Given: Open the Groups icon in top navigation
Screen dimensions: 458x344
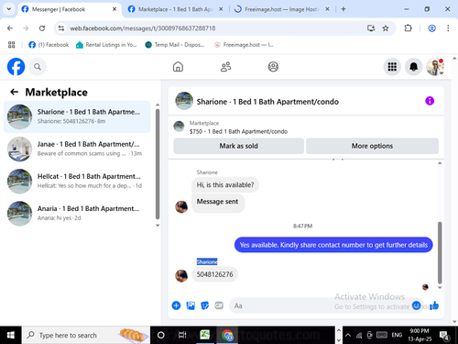Looking at the screenshot, I should [273, 67].
